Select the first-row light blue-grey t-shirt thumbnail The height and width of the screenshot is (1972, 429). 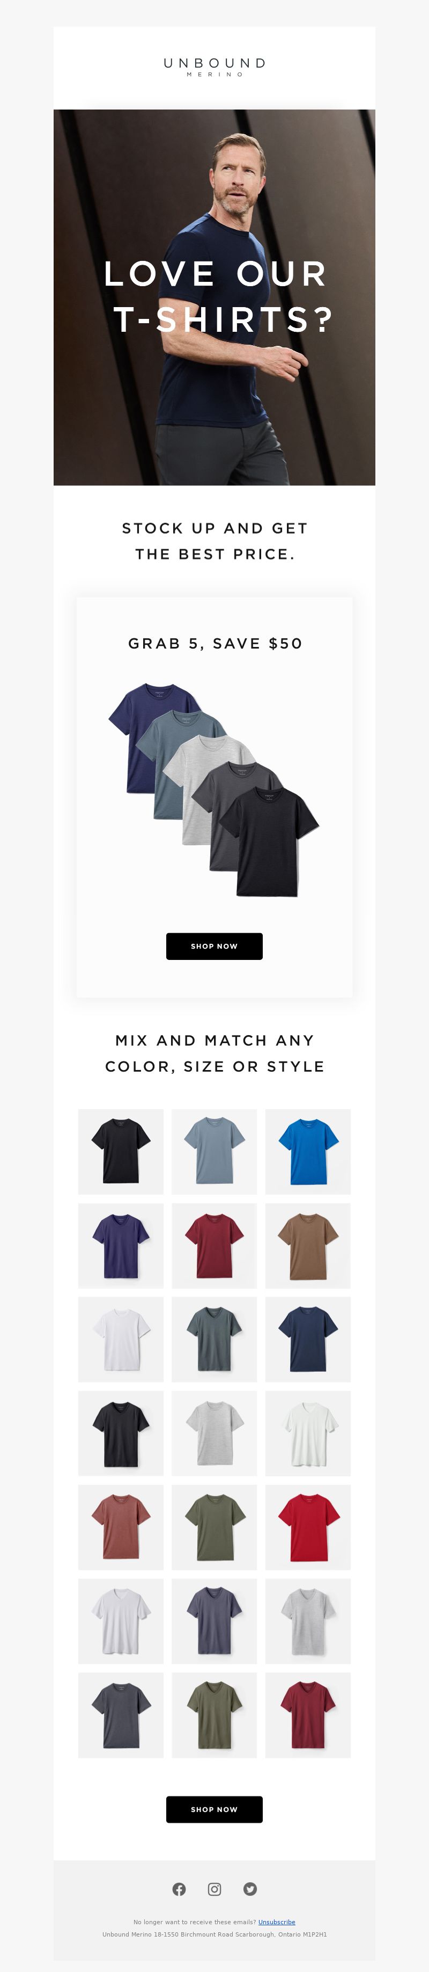(x=214, y=1151)
